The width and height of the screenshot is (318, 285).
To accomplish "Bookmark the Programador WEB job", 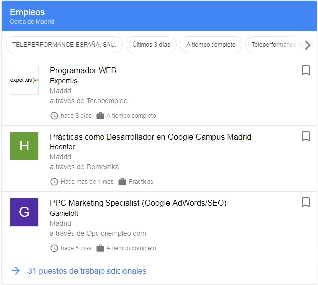I will 306,70.
